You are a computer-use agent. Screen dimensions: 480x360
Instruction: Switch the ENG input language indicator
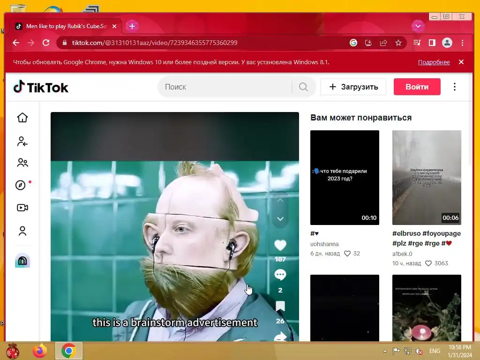pyautogui.click(x=435, y=351)
